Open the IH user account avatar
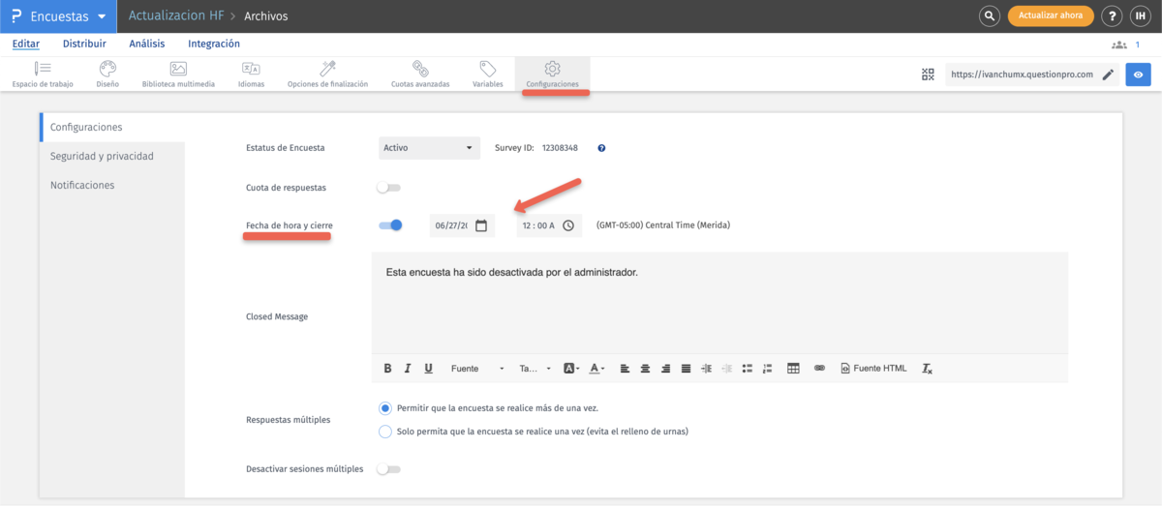Image resolution: width=1162 pixels, height=507 pixels. pyautogui.click(x=1140, y=16)
